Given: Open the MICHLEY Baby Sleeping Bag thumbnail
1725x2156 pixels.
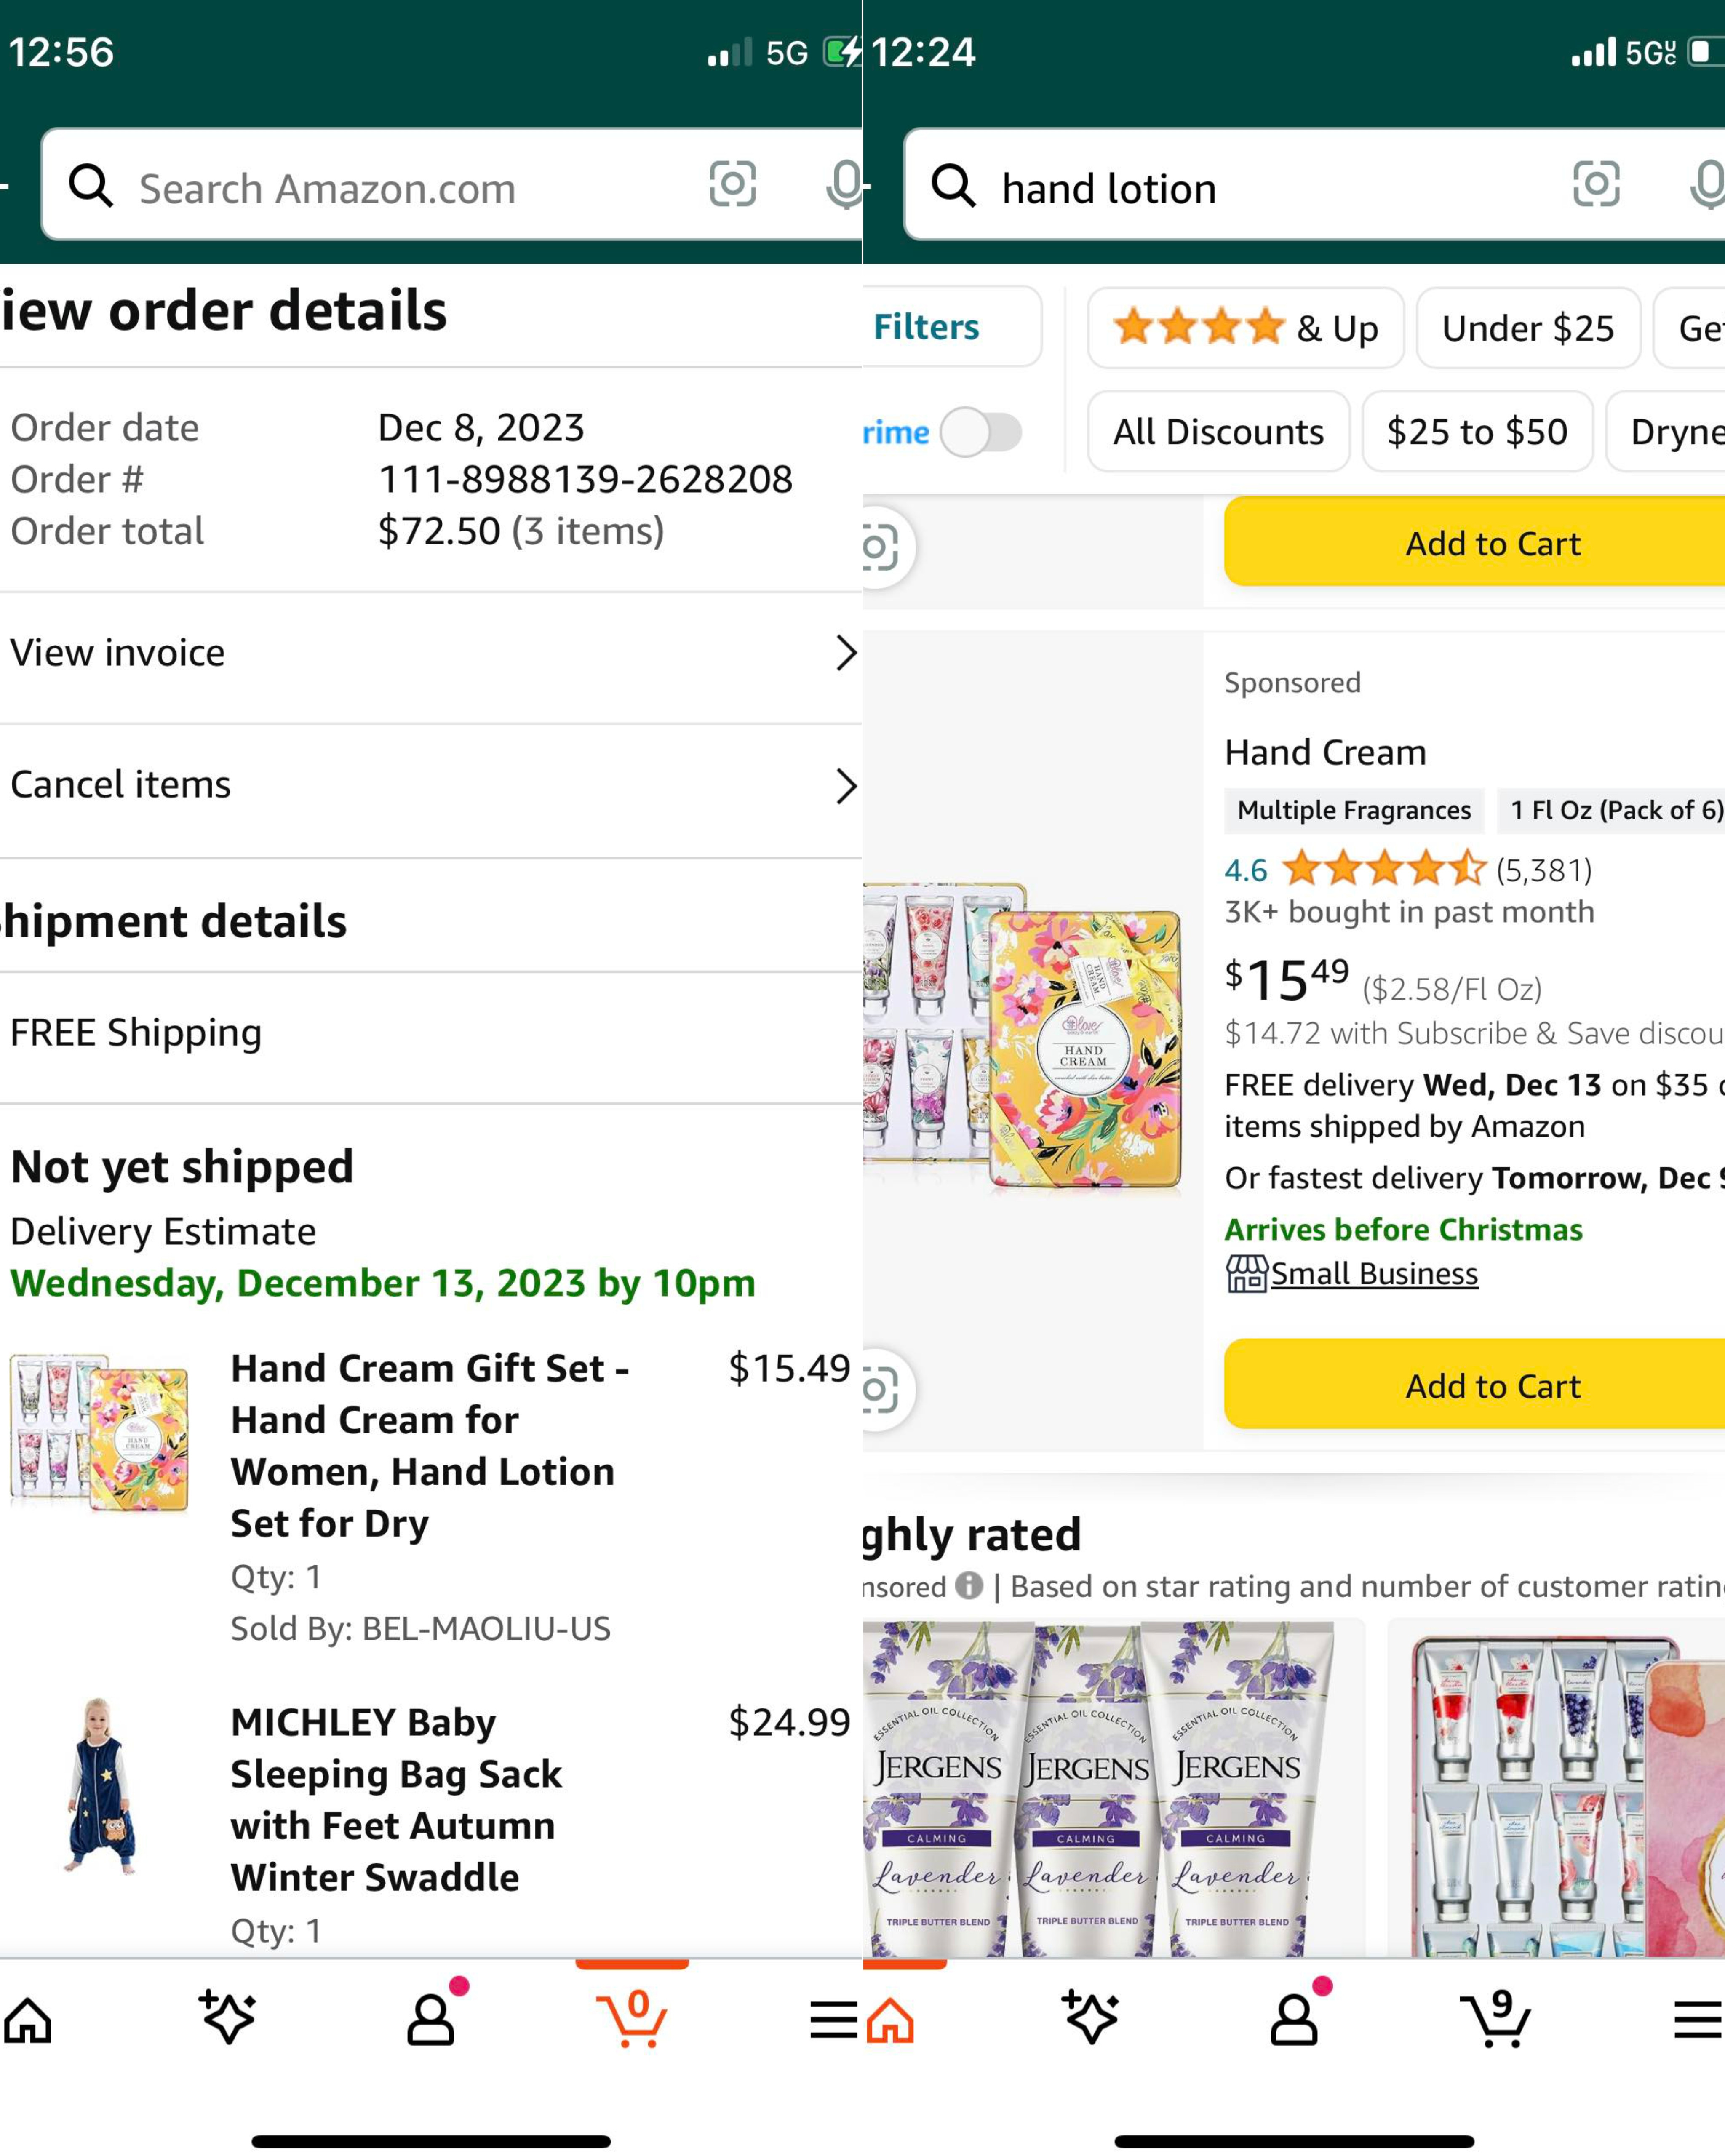Looking at the screenshot, I should (x=99, y=1786).
